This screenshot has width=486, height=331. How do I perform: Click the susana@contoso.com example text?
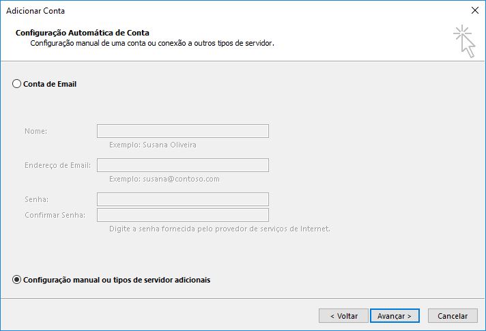point(164,179)
